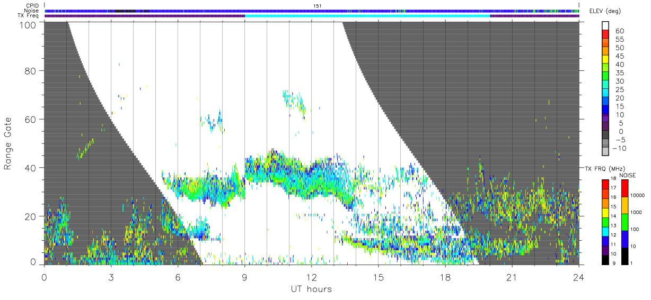Pick the yellow swatch in ELEV colorbar

[x=606, y=59]
